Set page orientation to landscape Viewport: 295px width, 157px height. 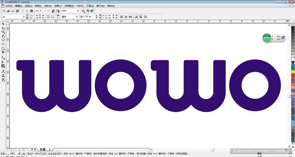point(52,17)
